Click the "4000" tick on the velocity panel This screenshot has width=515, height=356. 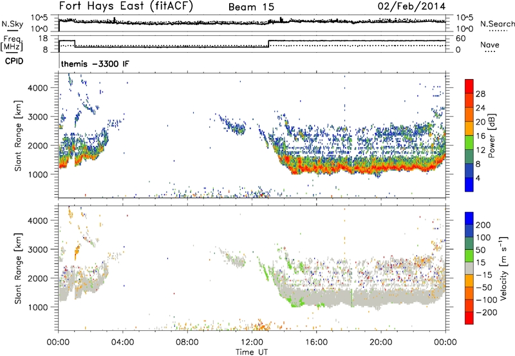coord(37,220)
